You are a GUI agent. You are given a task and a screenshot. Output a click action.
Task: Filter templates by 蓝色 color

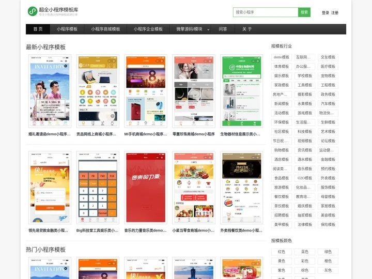tap(305, 252)
